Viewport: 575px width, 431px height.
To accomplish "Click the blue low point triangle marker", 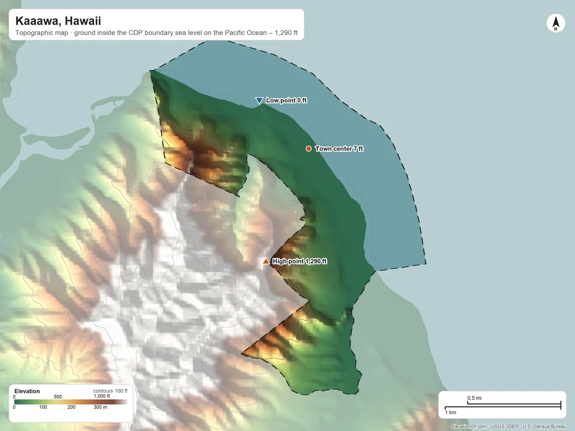I will tap(259, 101).
